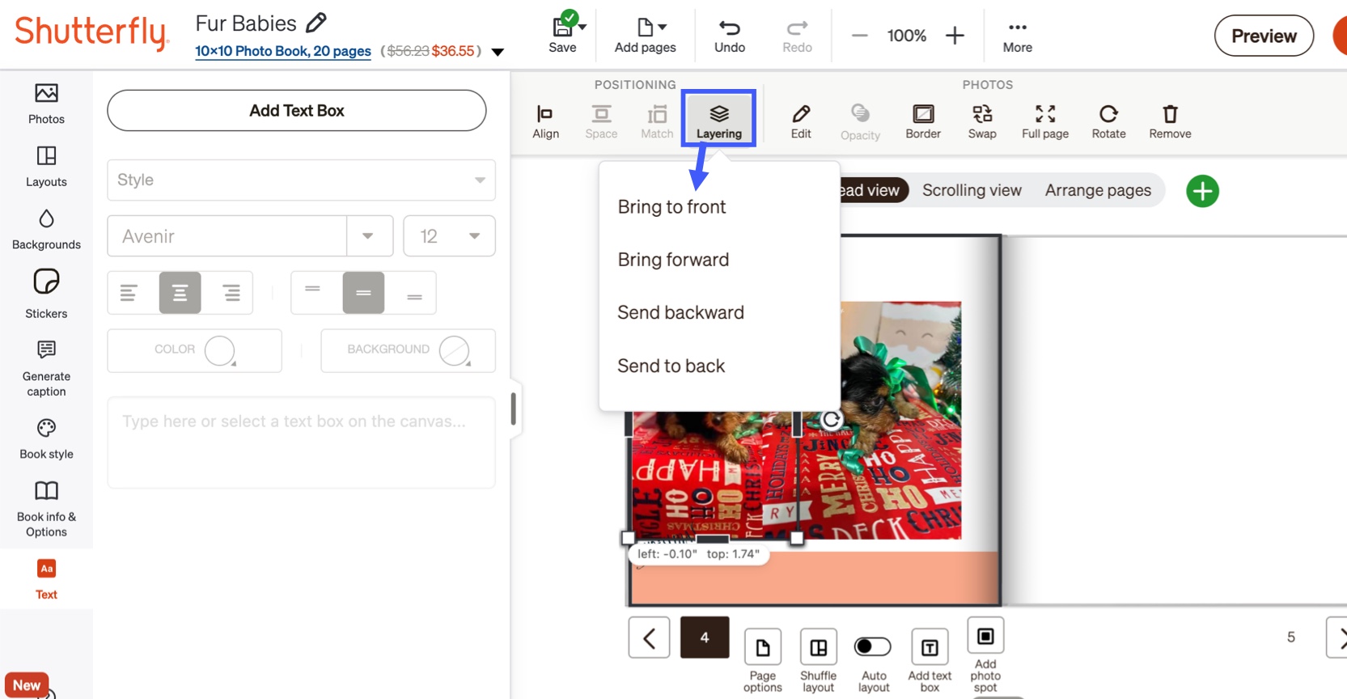
Task: Open Page options
Action: tap(763, 660)
